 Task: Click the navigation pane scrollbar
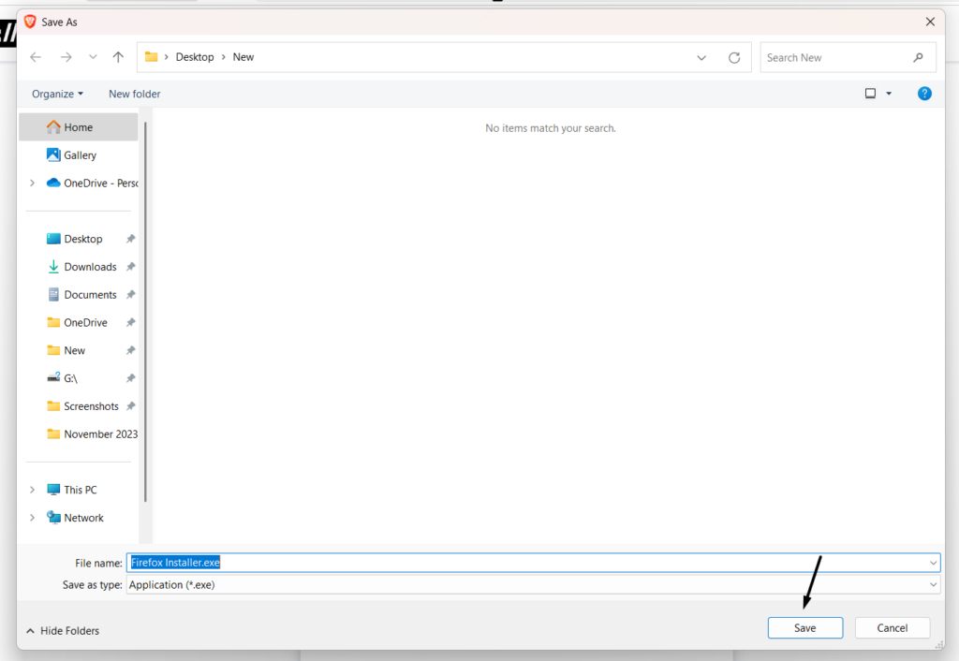click(x=145, y=309)
